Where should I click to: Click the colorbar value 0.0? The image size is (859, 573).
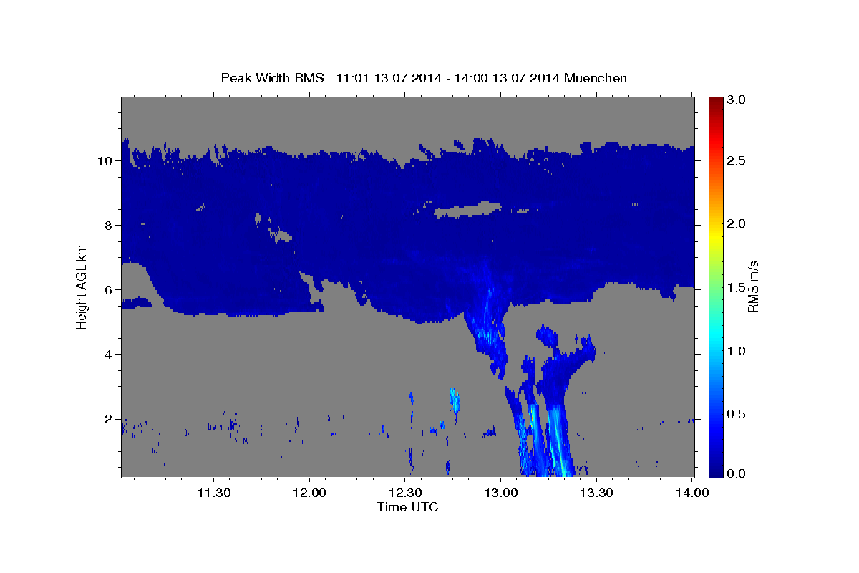pyautogui.click(x=737, y=473)
